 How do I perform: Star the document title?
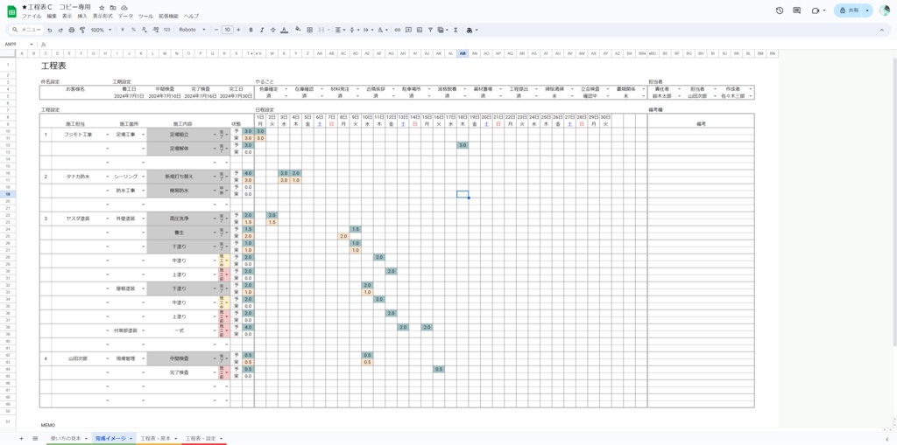tap(102, 7)
